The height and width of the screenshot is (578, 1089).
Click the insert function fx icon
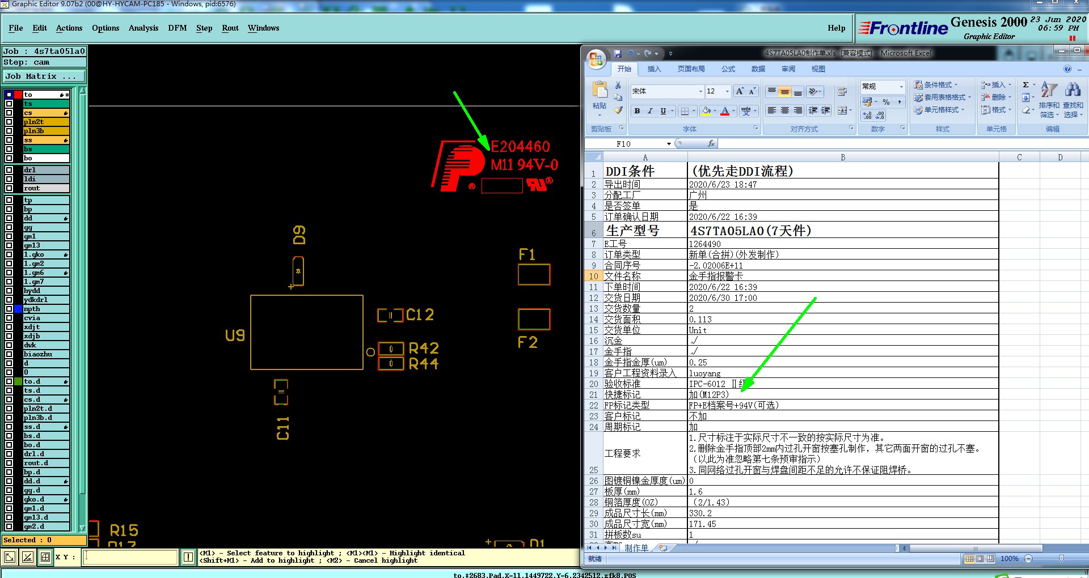click(x=711, y=144)
